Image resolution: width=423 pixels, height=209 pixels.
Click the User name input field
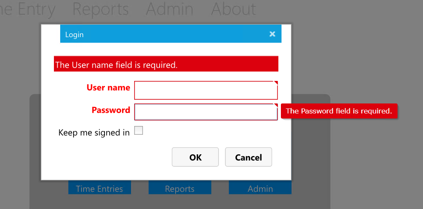point(206,90)
